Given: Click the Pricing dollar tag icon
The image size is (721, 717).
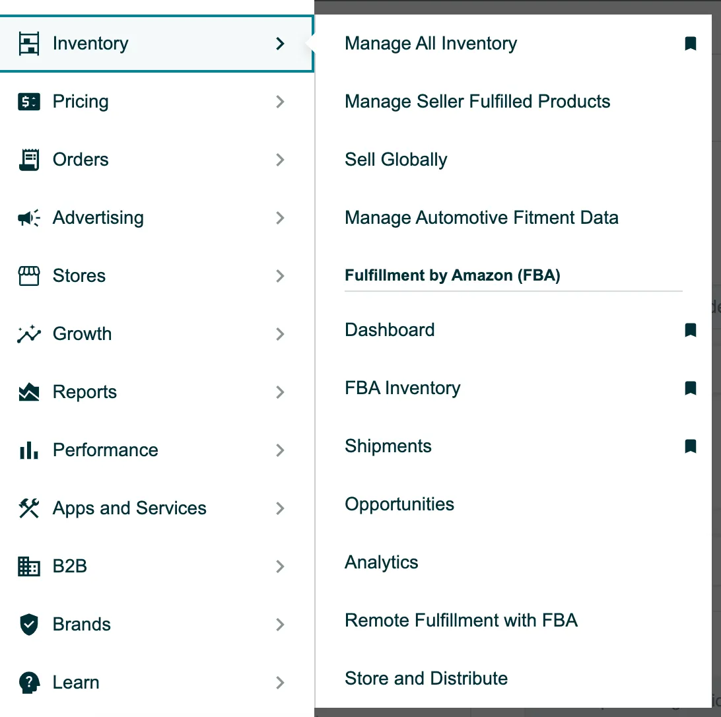Looking at the screenshot, I should [x=29, y=102].
